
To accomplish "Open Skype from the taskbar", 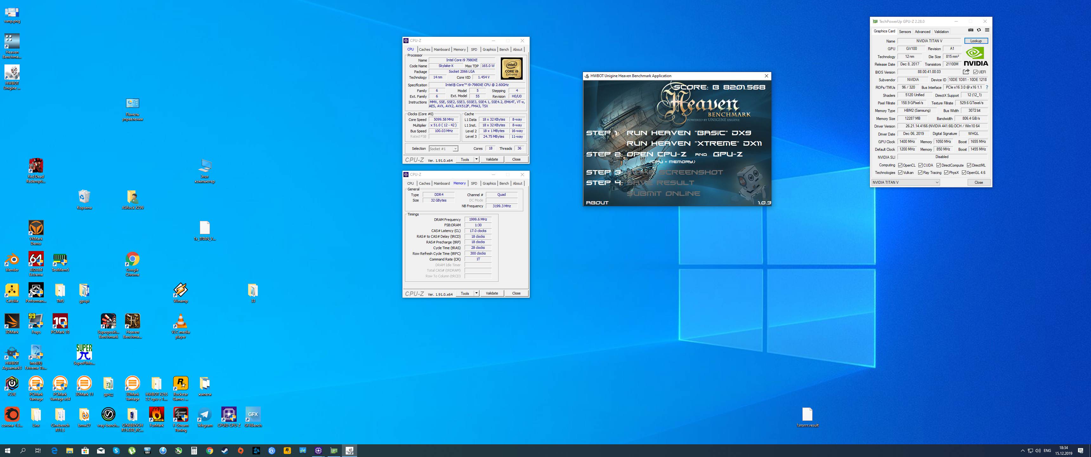I will click(x=116, y=451).
